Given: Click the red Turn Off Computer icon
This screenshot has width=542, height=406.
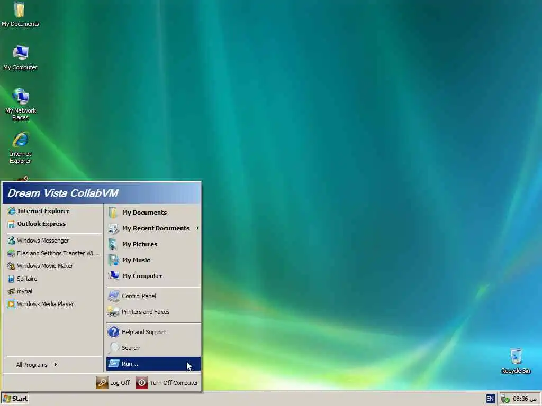Looking at the screenshot, I should click(x=142, y=383).
